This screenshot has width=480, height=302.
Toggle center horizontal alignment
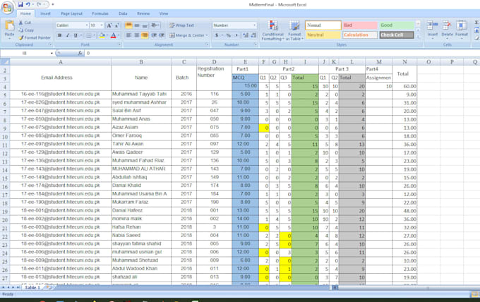[137, 35]
